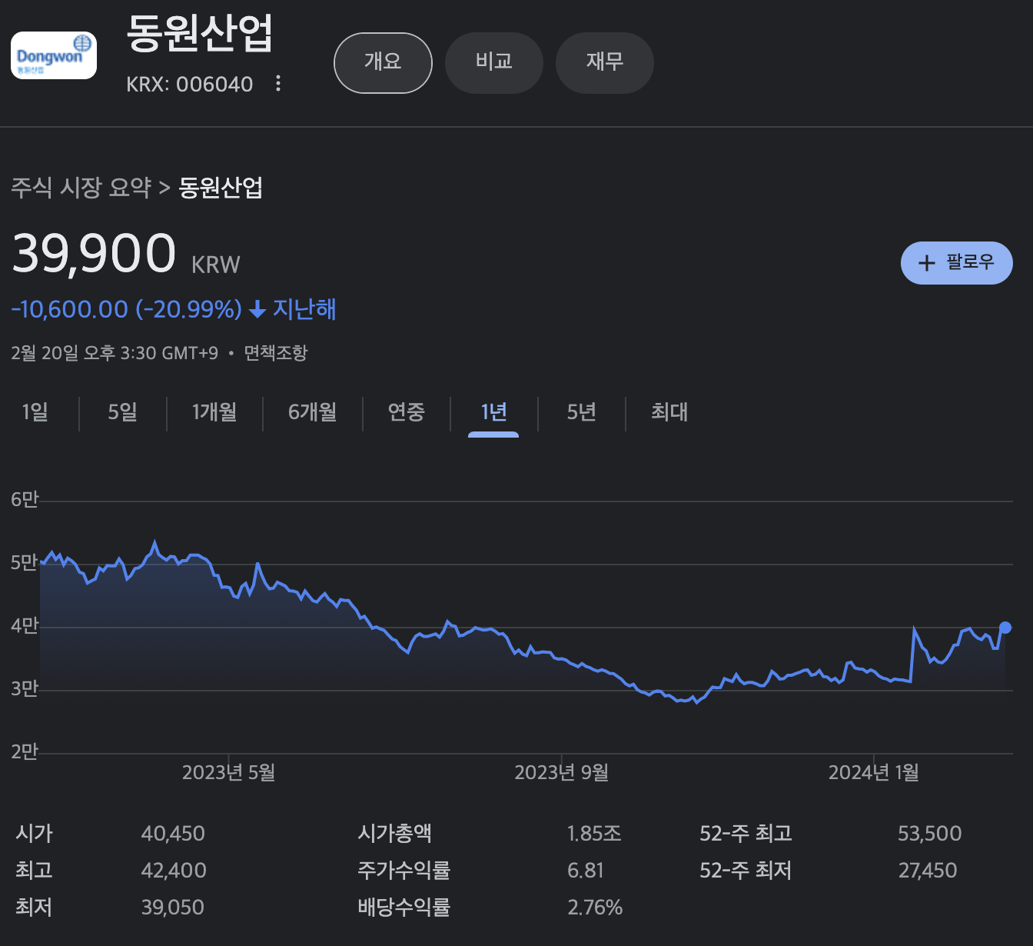Click 동원산업 in the breadcrumb
The width and height of the screenshot is (1033, 946).
click(221, 187)
